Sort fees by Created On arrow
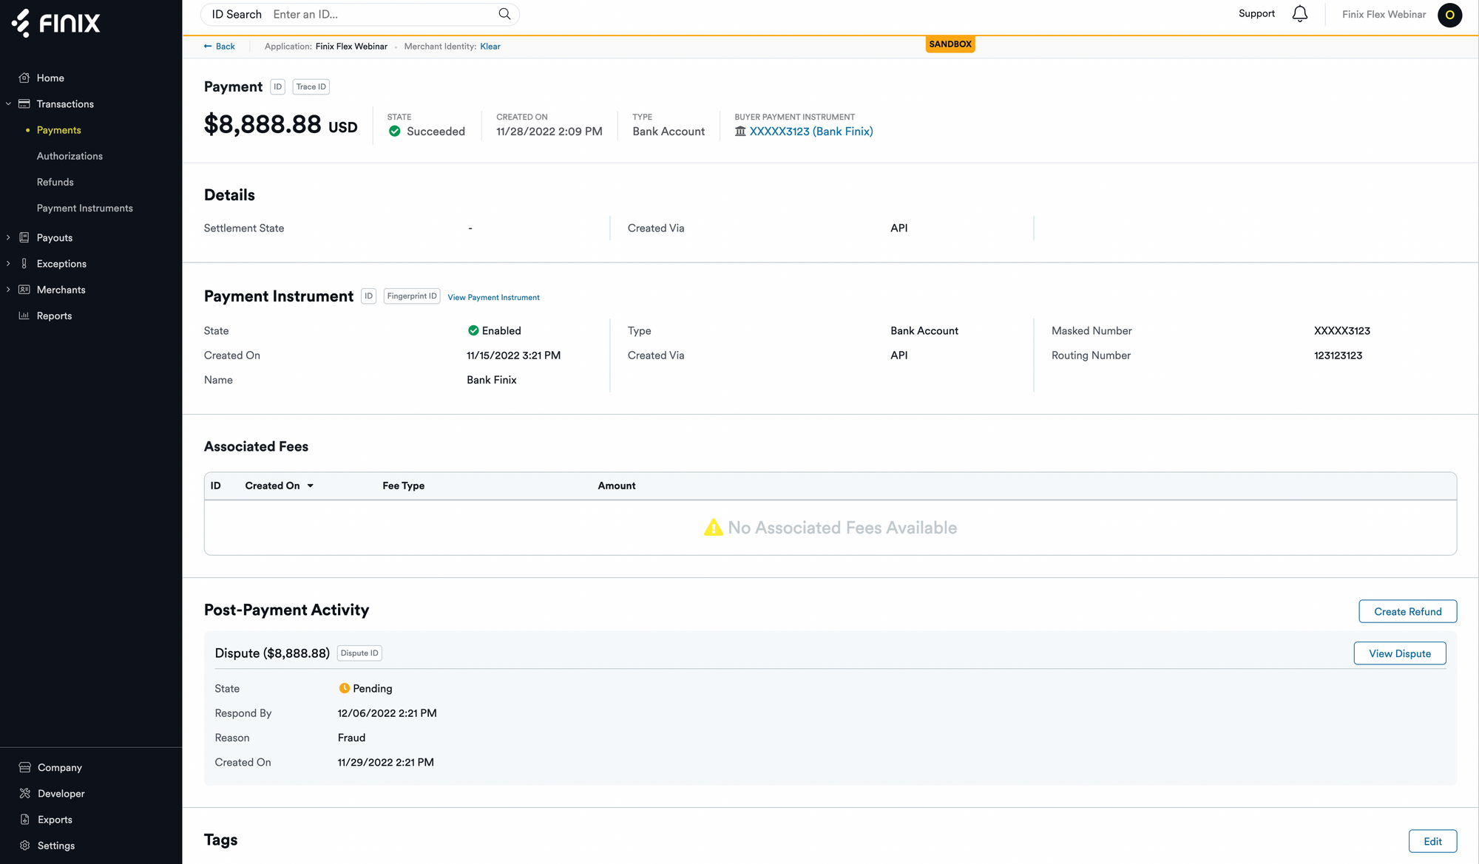1479x864 pixels. [x=311, y=486]
